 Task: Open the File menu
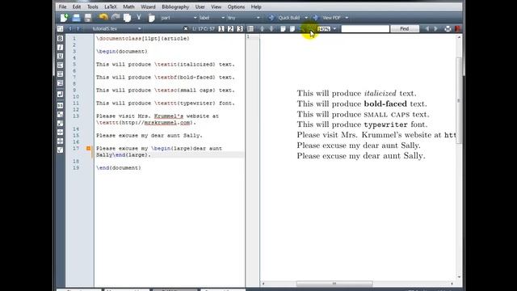(62, 6)
